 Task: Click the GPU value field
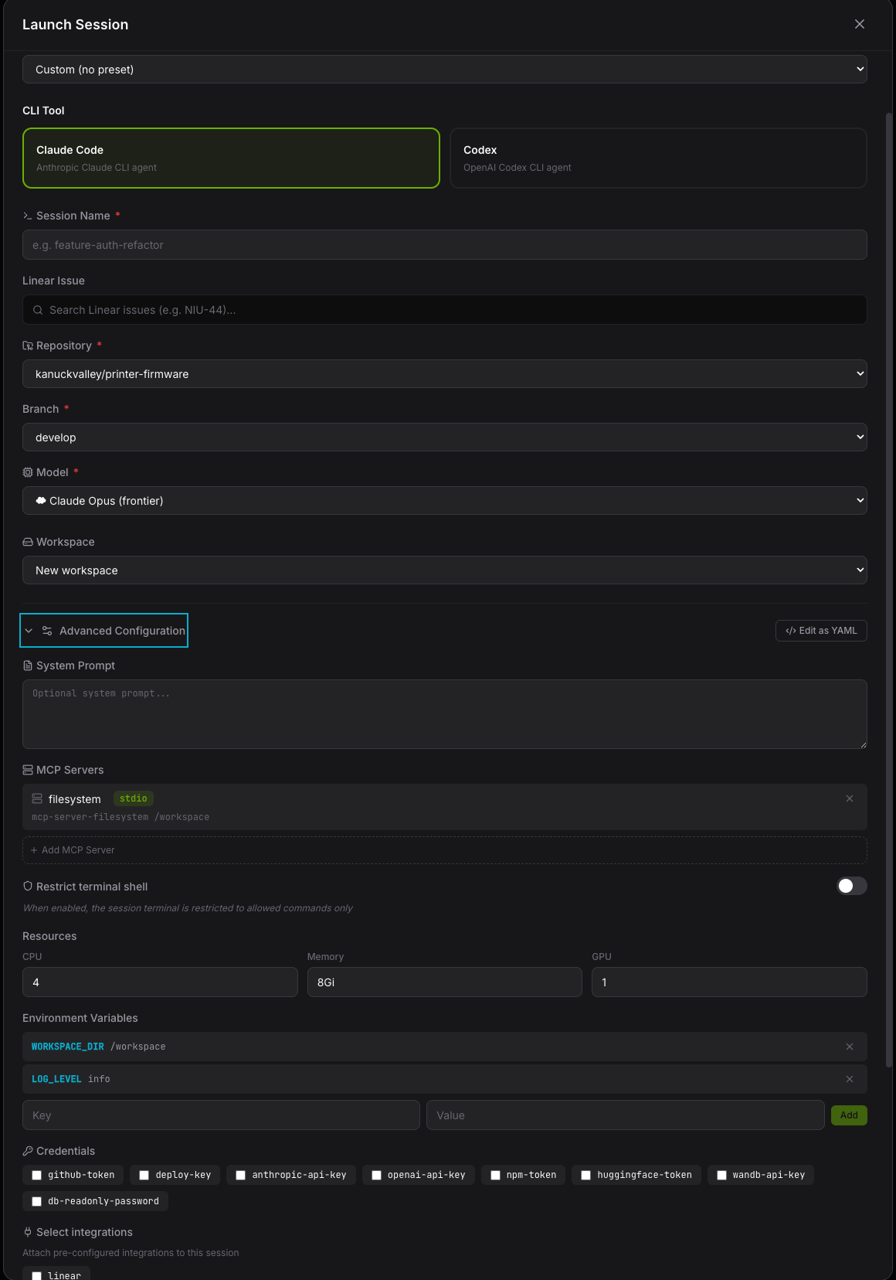[x=729, y=982]
